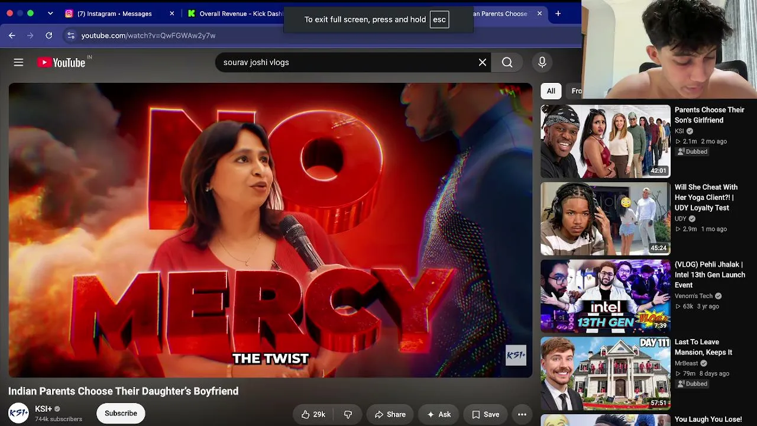
Task: Open the UDY Loyalty Test video thumbnail
Action: pyautogui.click(x=606, y=219)
